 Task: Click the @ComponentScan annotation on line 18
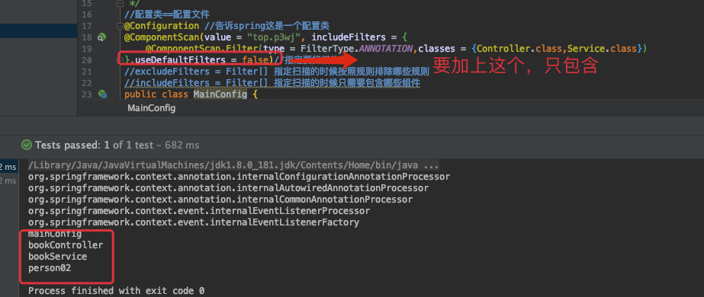(x=162, y=37)
